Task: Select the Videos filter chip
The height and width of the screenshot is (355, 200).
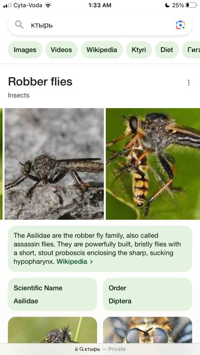Action: tap(61, 50)
